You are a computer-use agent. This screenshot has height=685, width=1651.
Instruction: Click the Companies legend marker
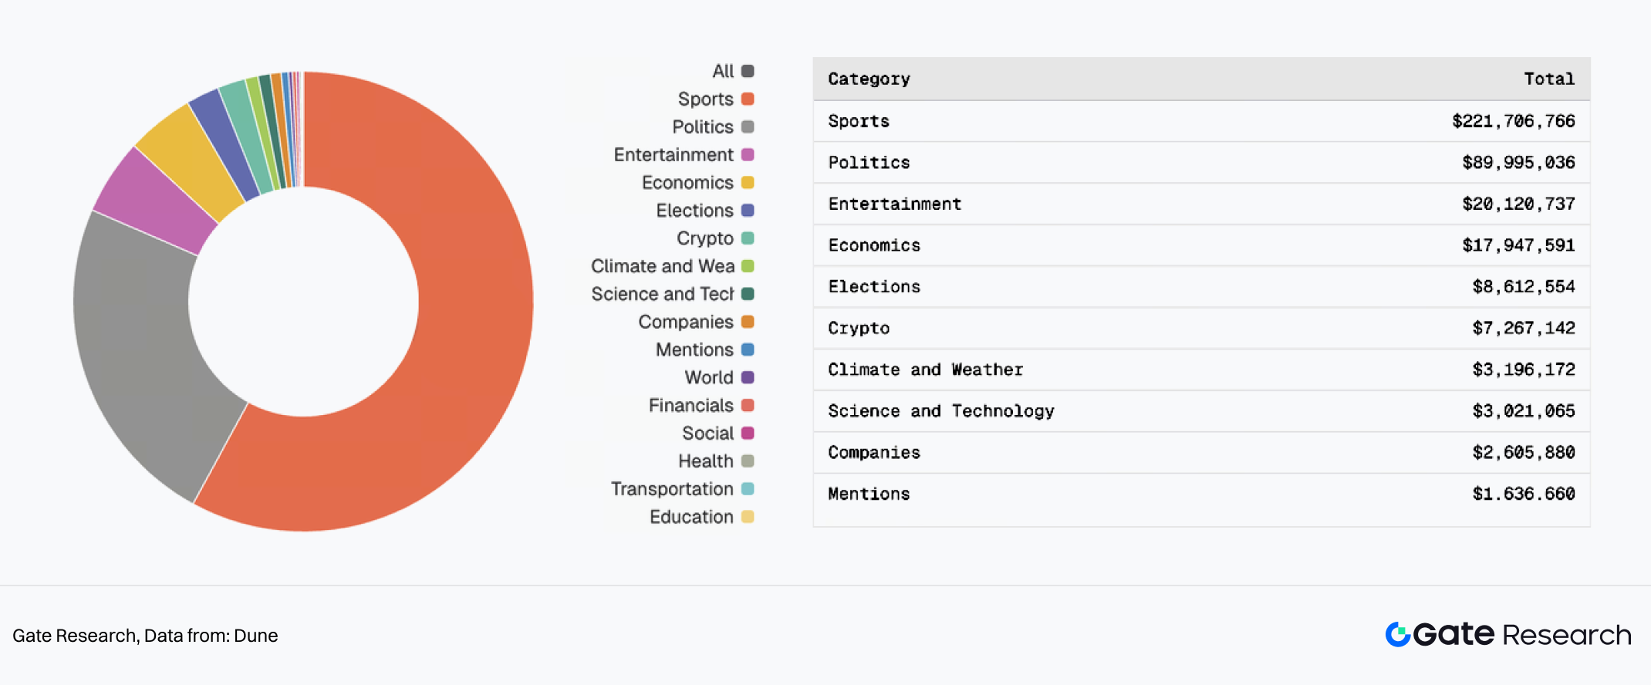(747, 322)
